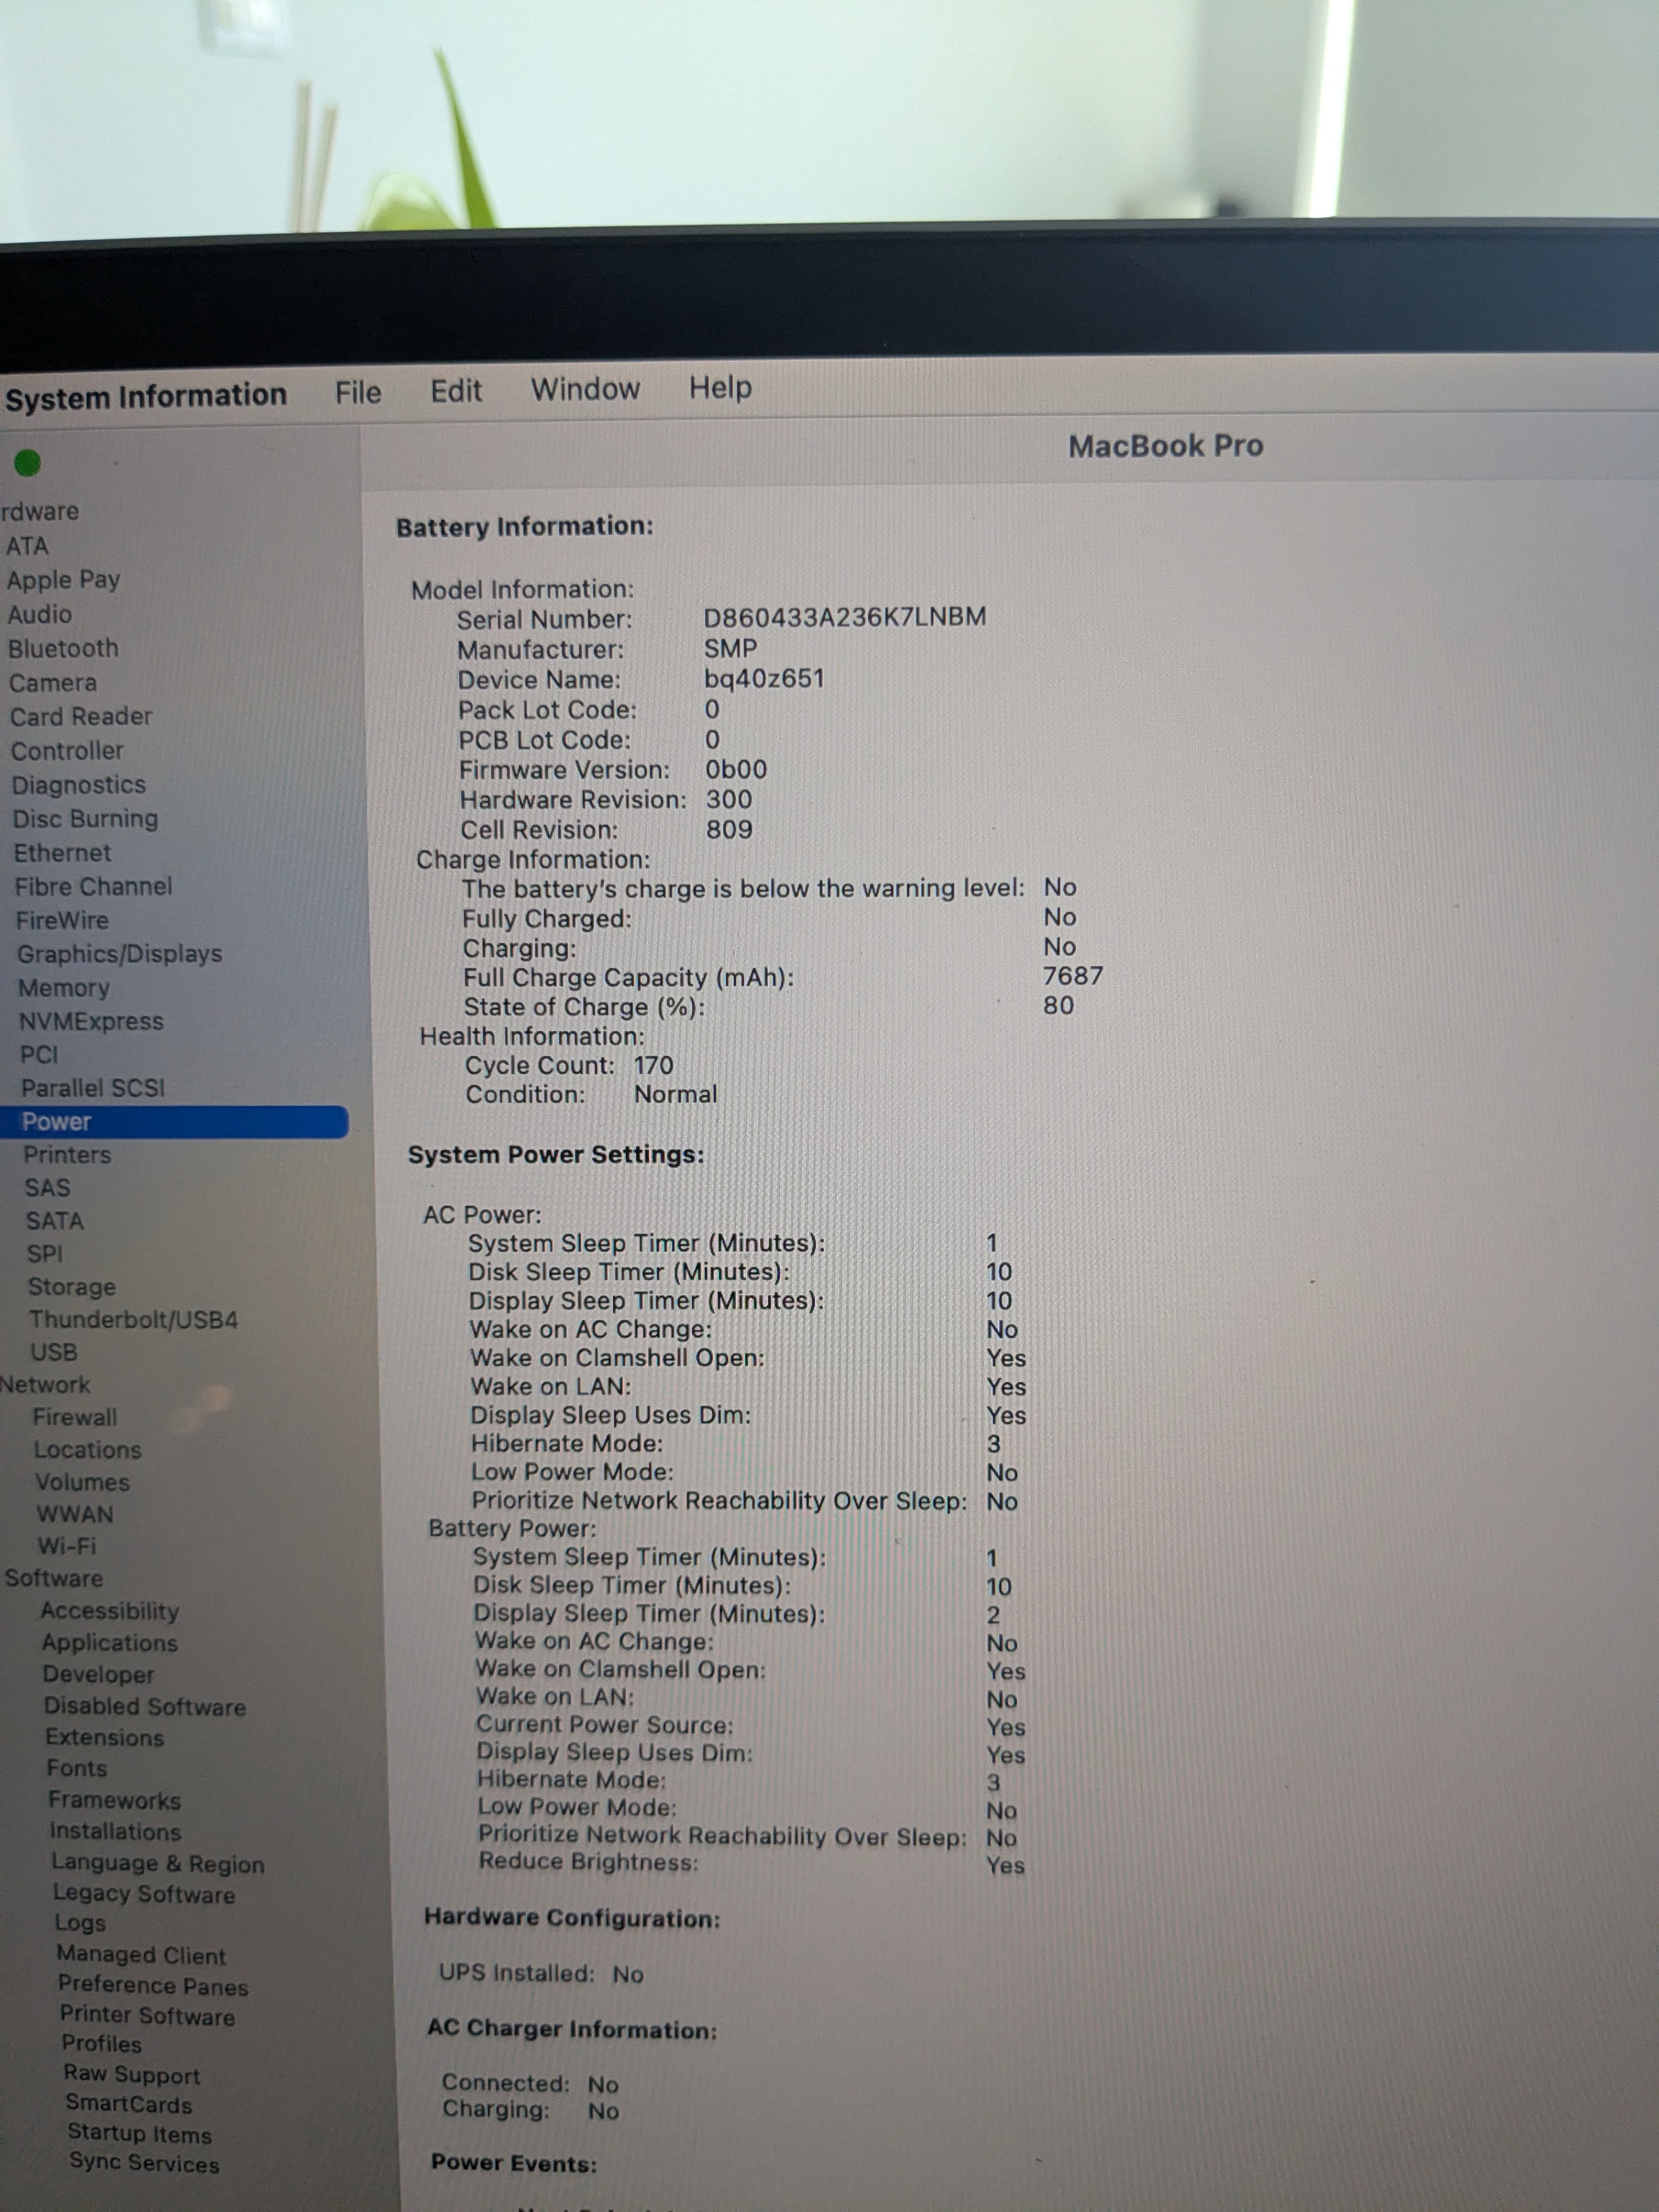
Task: Select NVMExpress in the sidebar
Action: (x=91, y=1021)
